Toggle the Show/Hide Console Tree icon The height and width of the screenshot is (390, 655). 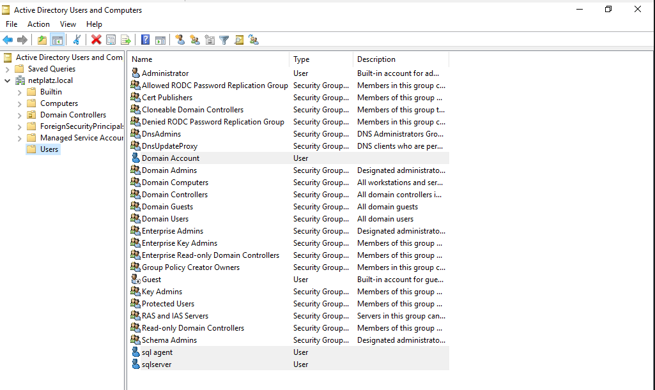[58, 40]
